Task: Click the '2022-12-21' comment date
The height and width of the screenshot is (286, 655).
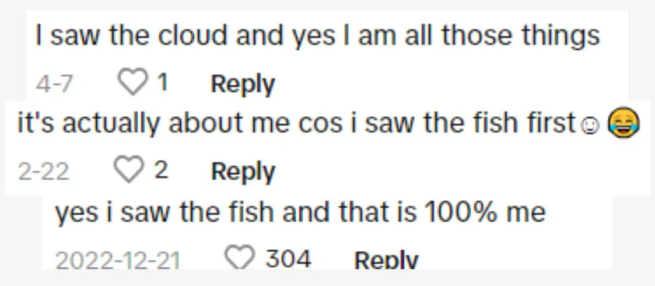Action: point(117,260)
